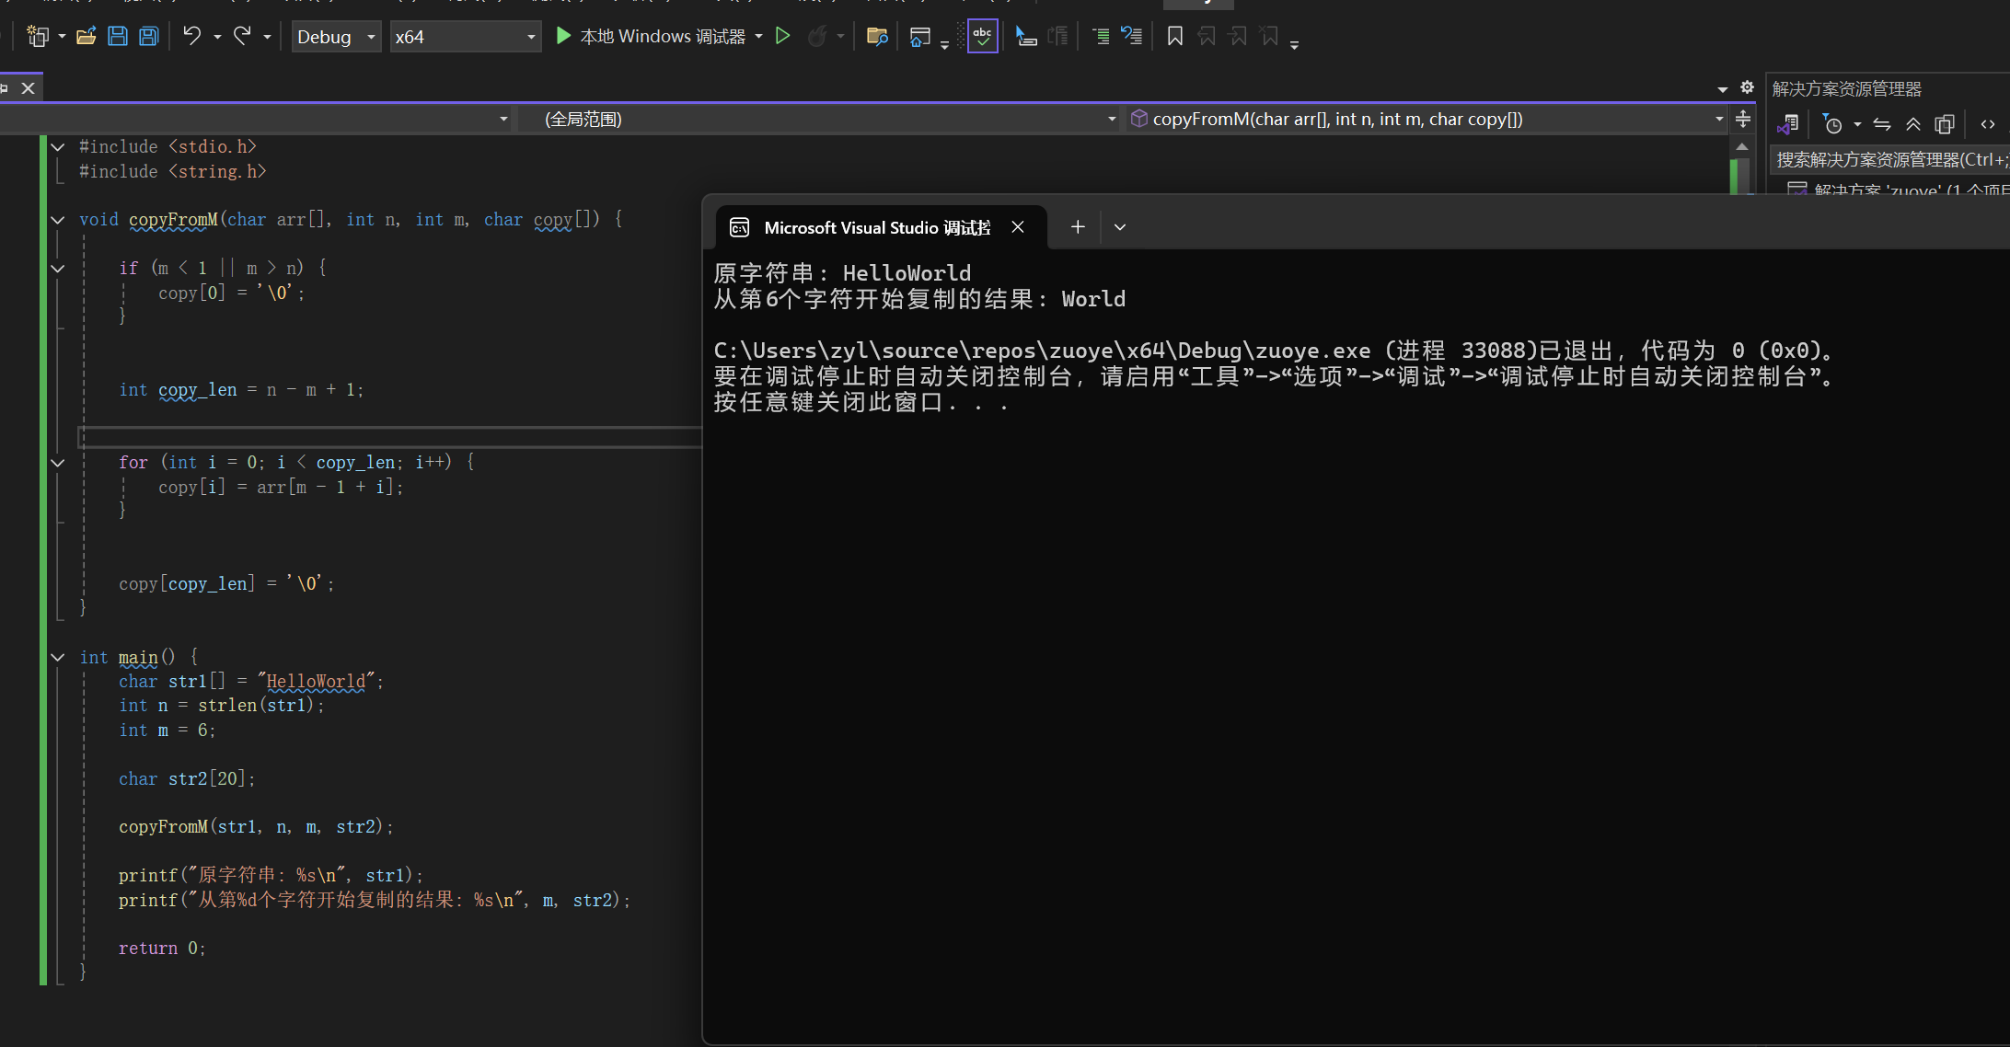Toggle Show All Files in Solution Explorer
This screenshot has height=1047, width=2010.
coord(1944,124)
